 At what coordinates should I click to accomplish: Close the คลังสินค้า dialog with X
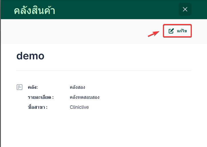(185, 9)
